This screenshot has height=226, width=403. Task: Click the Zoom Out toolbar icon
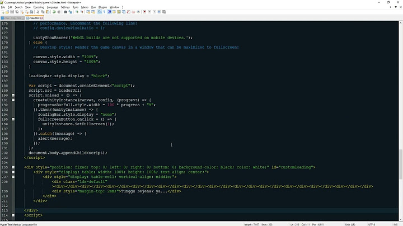click(x=82, y=12)
